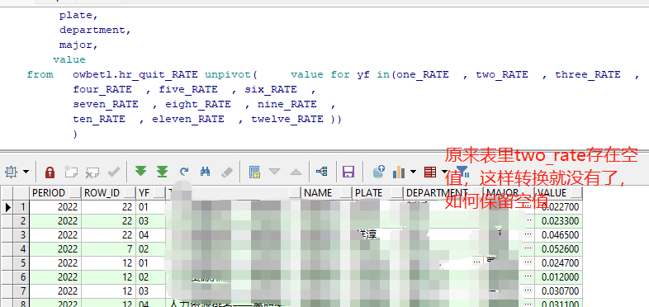Screen dimensions: 649x307
Task: Click the eraser clear record icon
Action: pos(227,172)
